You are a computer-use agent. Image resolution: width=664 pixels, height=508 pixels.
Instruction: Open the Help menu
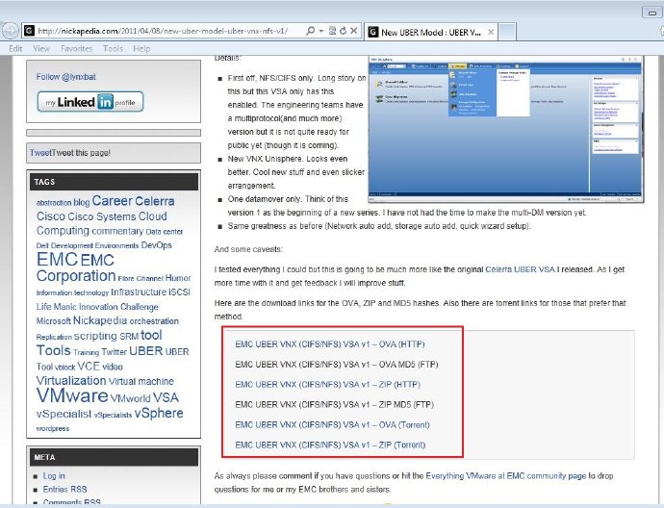pos(141,49)
